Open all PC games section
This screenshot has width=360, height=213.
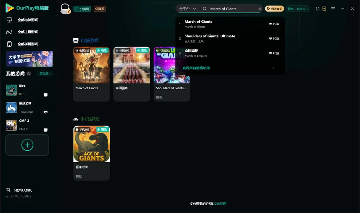[x=22, y=20]
